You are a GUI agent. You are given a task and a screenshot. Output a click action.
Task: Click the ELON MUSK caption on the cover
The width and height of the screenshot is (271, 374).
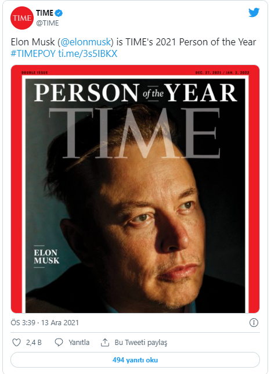(x=46, y=257)
